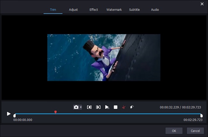This screenshot has height=137, width=208.
Task: Open the snapshot dropdown arrow
Action: (81, 107)
